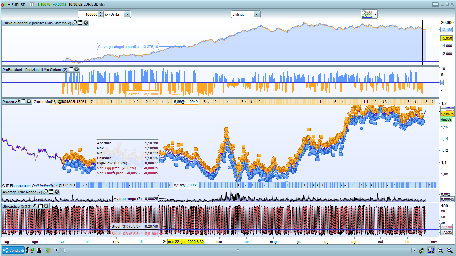Image resolution: width=456 pixels, height=256 pixels.
Task: Open settings wrench for Curva guadagni e perdite panel
Action: pyautogui.click(x=75, y=23)
